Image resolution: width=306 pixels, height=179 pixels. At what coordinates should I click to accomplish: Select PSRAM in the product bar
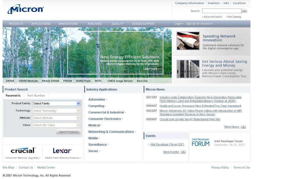[67, 81]
